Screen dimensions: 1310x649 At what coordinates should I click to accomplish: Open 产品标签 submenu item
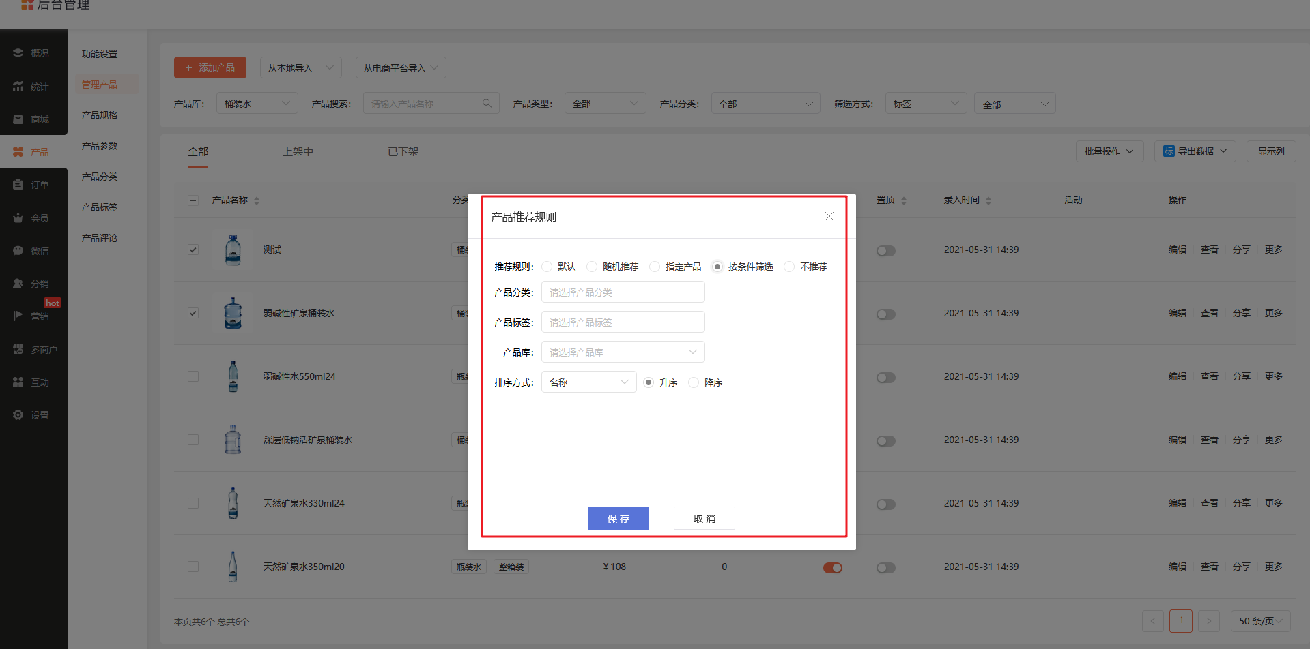[x=100, y=207]
